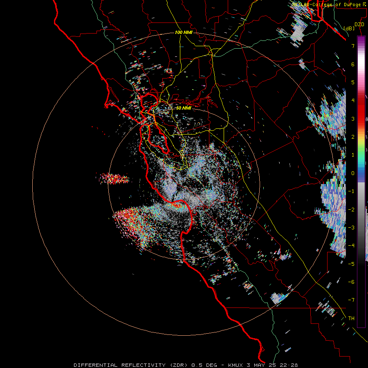Click the KMUX 3 MAY 25 22:28 timestamp
Image resolution: width=368 pixels, height=368 pixels.
pyautogui.click(x=263, y=365)
